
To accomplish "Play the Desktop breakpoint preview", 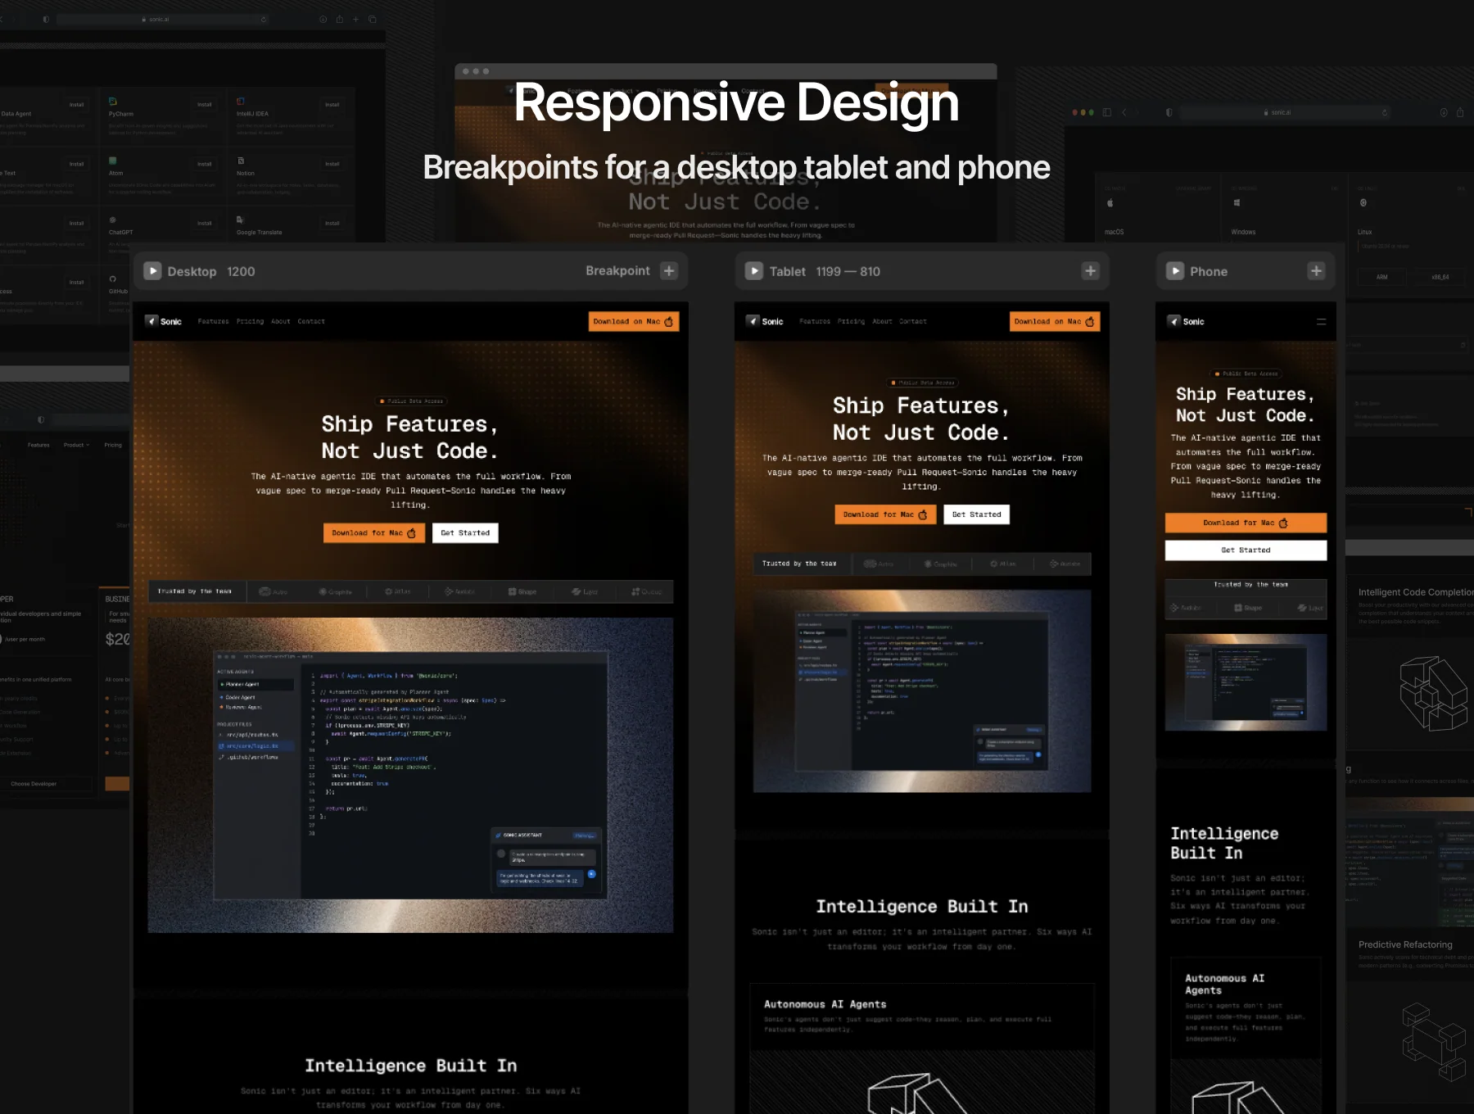I will point(152,271).
